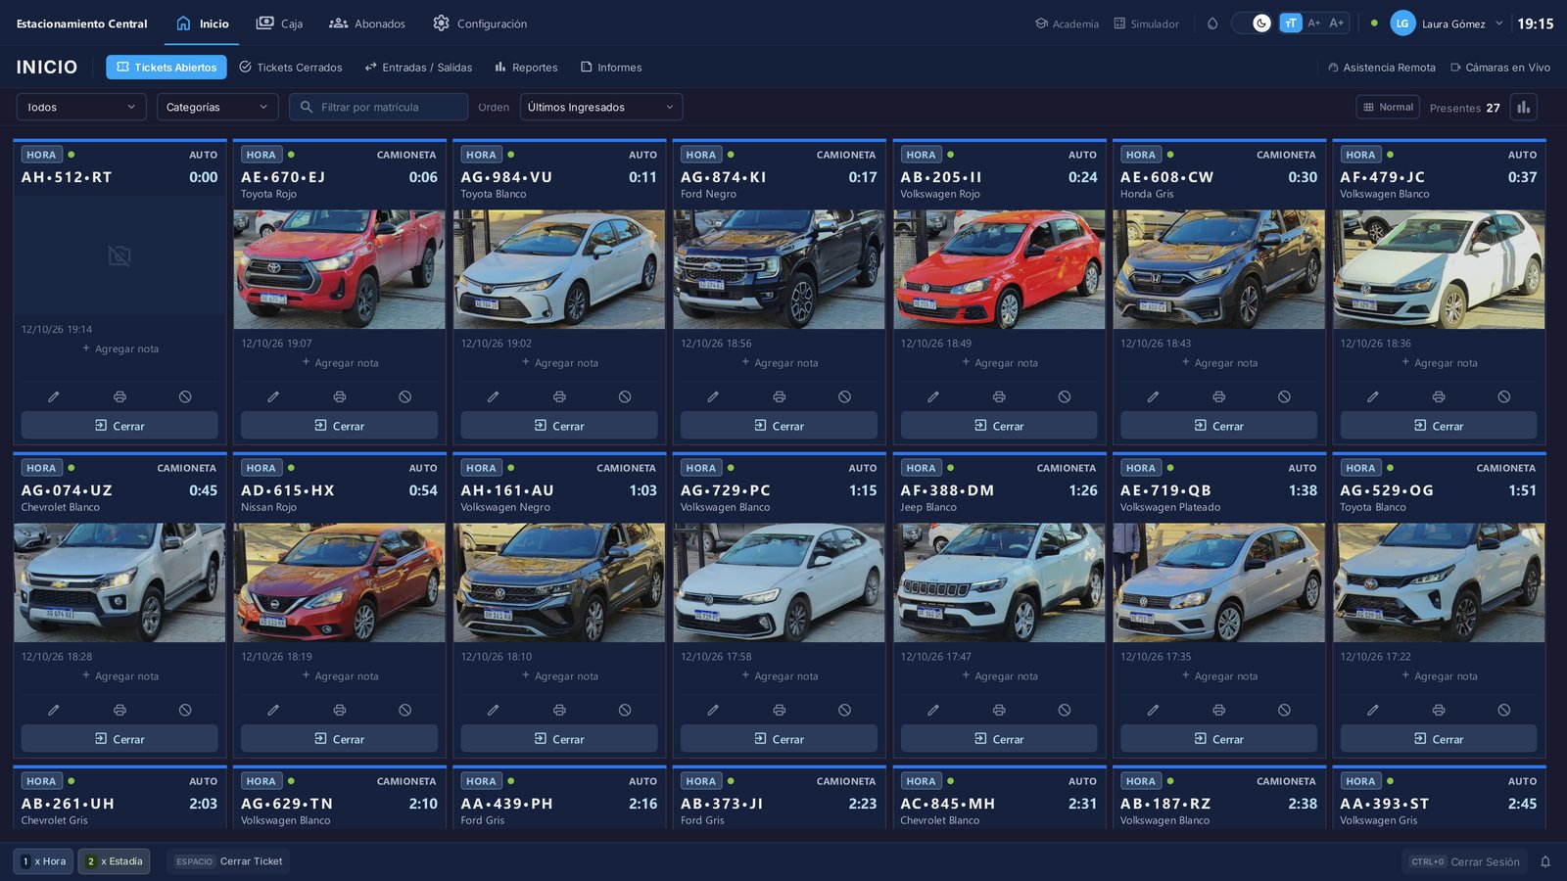Open Cámaras en Vivo

click(1500, 68)
